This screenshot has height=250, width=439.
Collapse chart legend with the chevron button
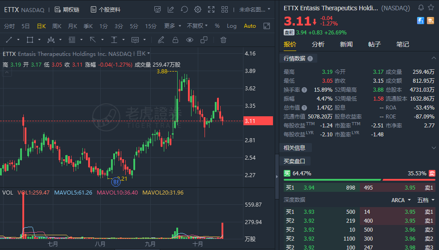[x=7, y=72]
